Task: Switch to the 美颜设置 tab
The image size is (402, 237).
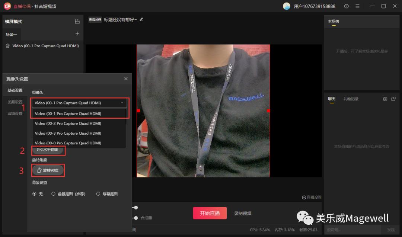Action: pyautogui.click(x=15, y=102)
